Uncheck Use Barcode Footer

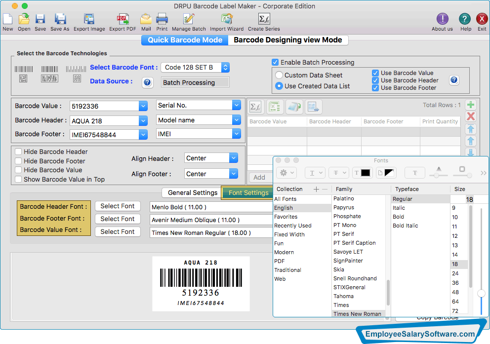(x=376, y=87)
